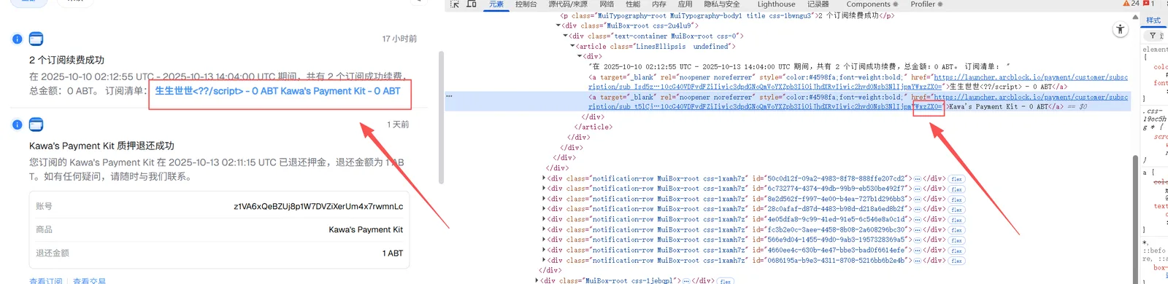Open the 内存 tab
This screenshot has width=1168, height=284.
659,4
